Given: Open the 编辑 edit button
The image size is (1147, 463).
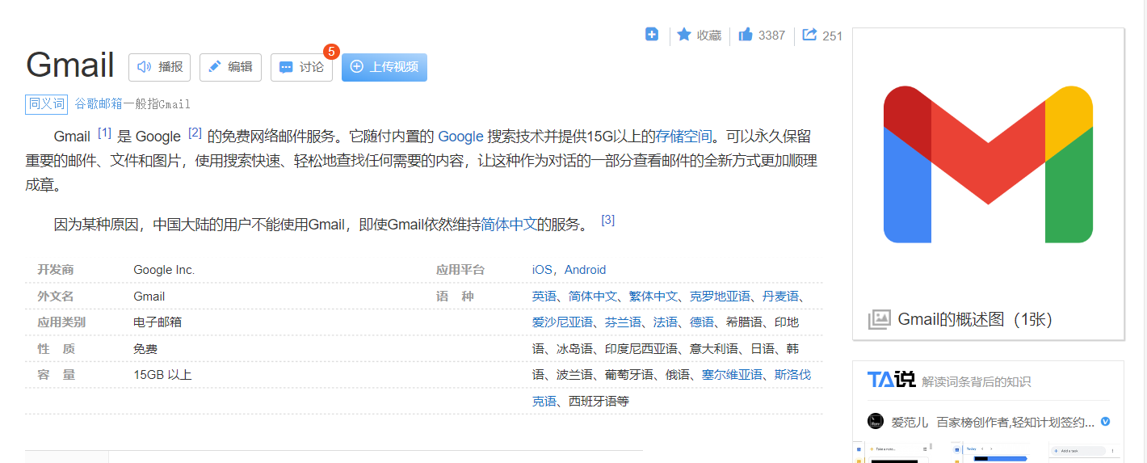Looking at the screenshot, I should tap(230, 67).
